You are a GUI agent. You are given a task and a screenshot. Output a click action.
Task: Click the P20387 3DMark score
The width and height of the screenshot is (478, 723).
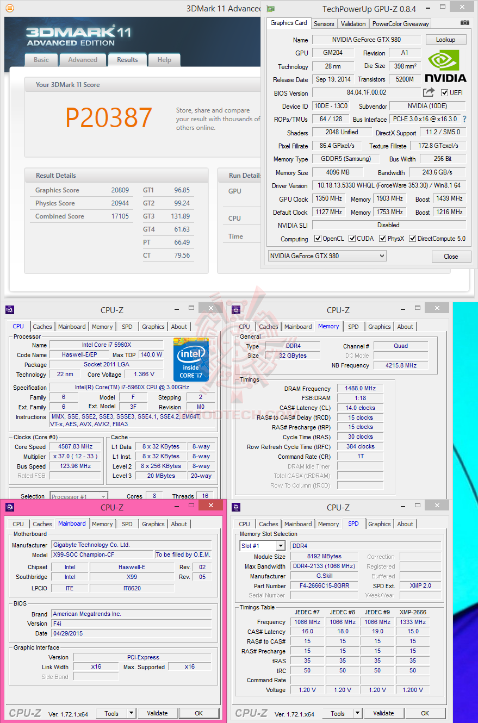click(109, 118)
